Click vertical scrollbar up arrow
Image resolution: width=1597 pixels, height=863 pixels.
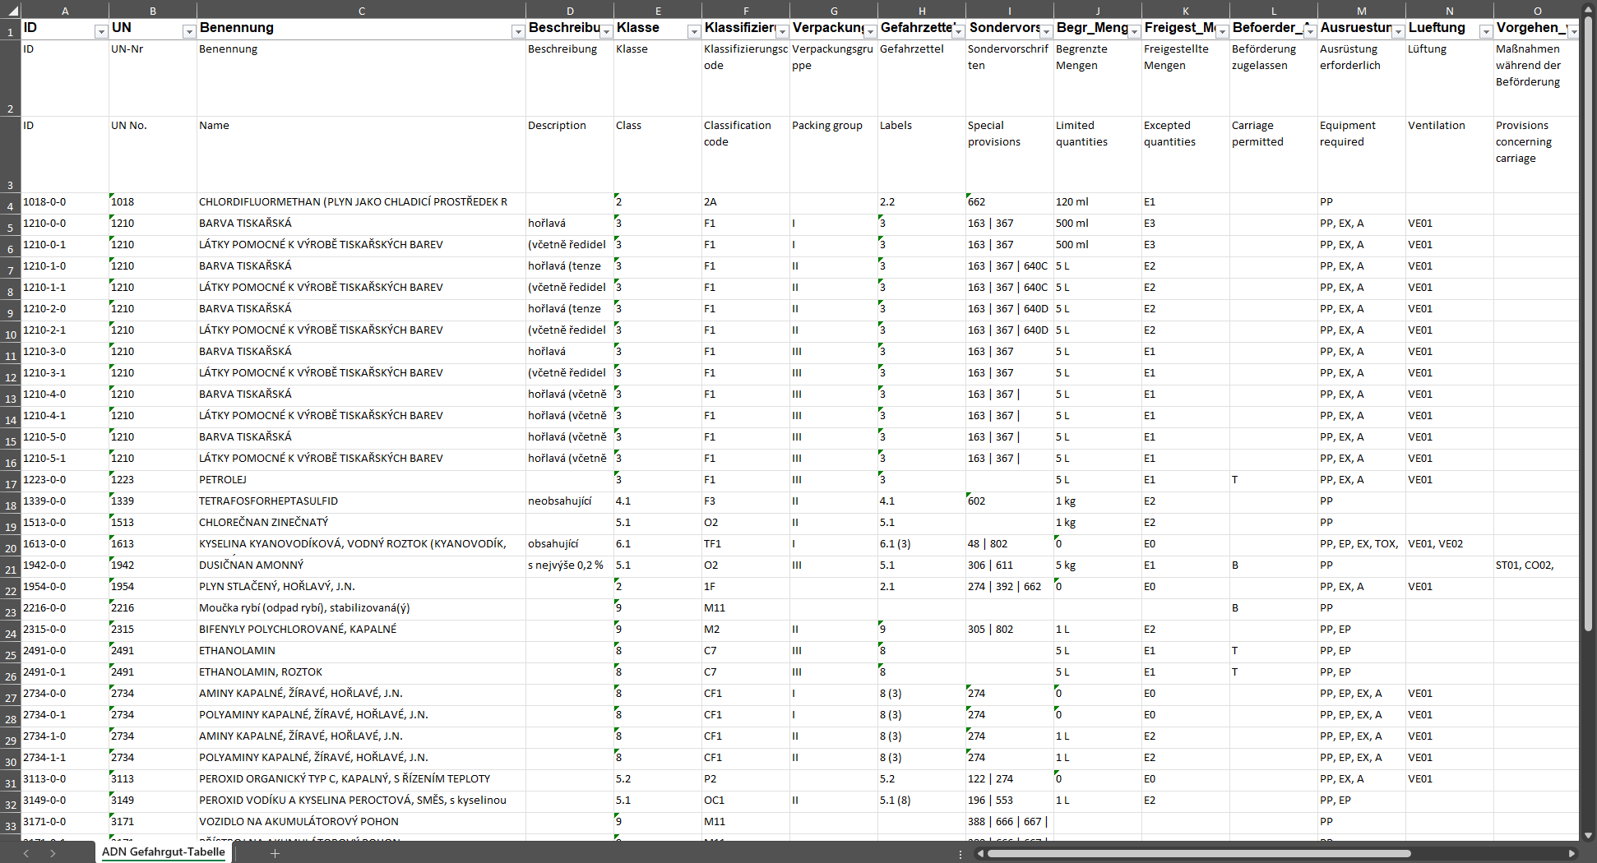pyautogui.click(x=1588, y=8)
